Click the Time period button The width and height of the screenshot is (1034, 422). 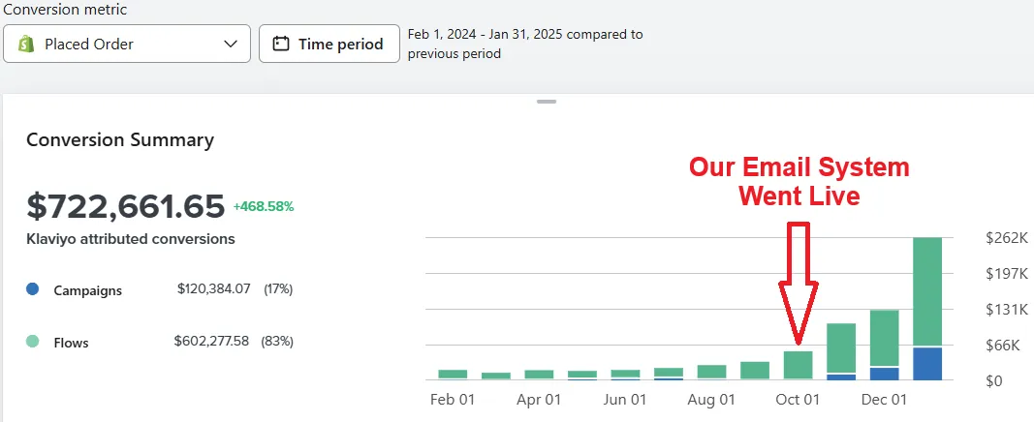click(x=329, y=44)
